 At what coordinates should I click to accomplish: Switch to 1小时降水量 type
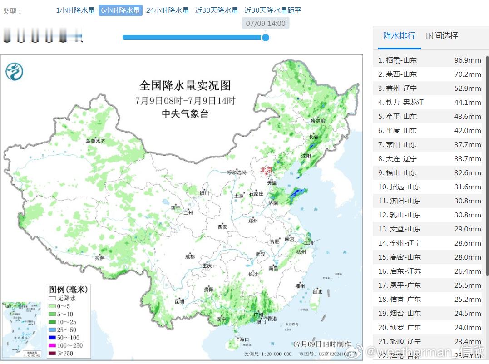(75, 10)
